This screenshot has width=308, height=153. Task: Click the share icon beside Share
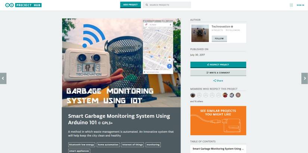click(215, 81)
